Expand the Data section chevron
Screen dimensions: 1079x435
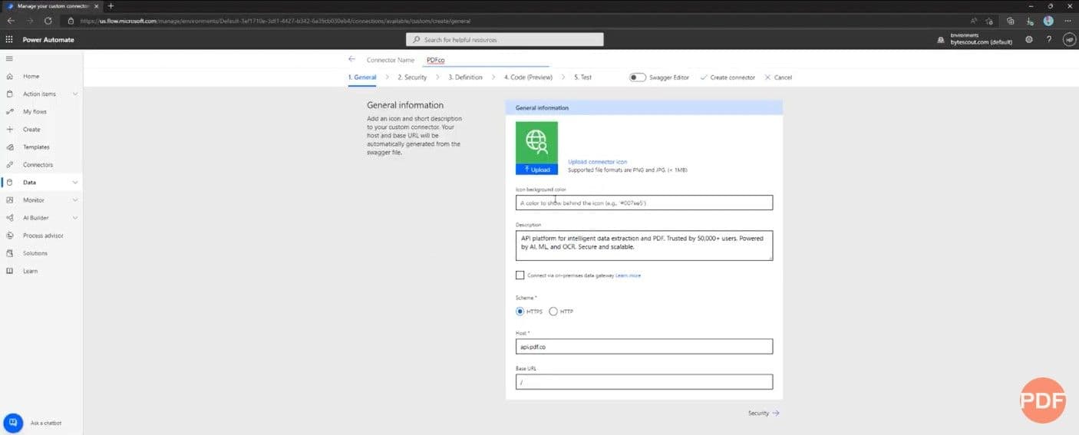74,183
